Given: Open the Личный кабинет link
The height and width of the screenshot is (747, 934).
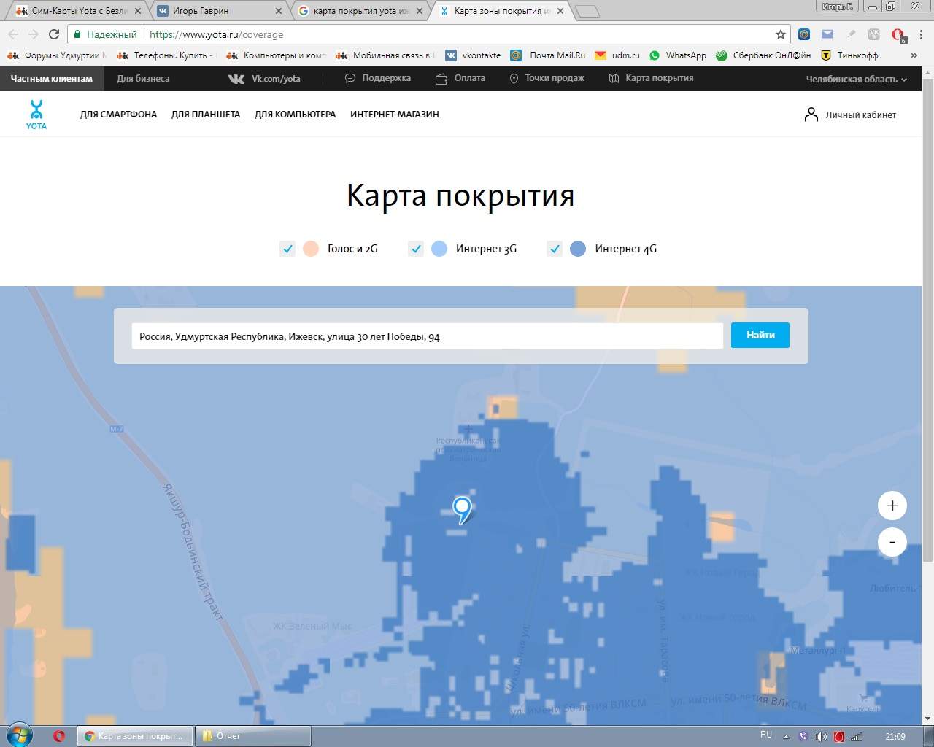Looking at the screenshot, I should point(860,115).
